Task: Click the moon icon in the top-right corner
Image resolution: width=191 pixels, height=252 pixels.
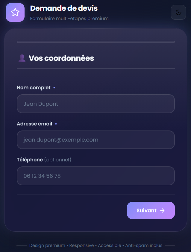Action: point(178,12)
